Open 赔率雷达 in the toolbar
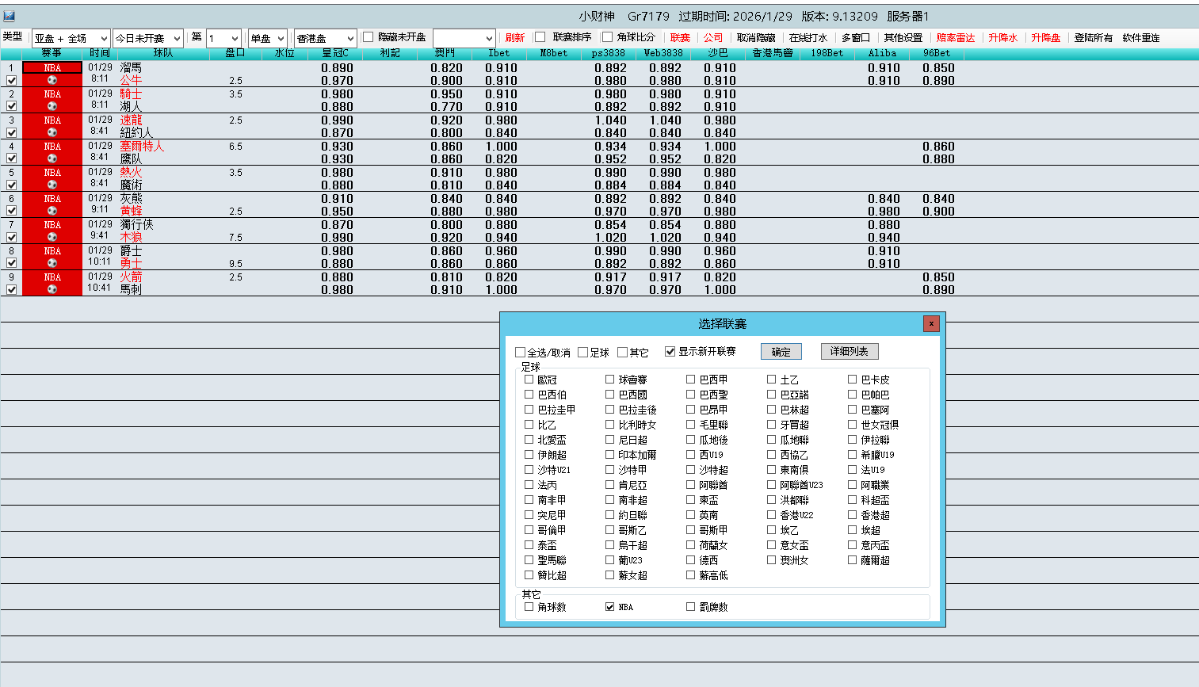Viewport: 1199px width, 687px height. (956, 37)
